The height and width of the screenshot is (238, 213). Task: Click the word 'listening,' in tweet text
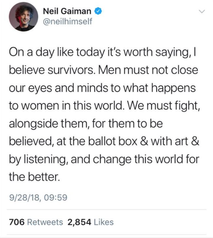[x=45, y=159]
